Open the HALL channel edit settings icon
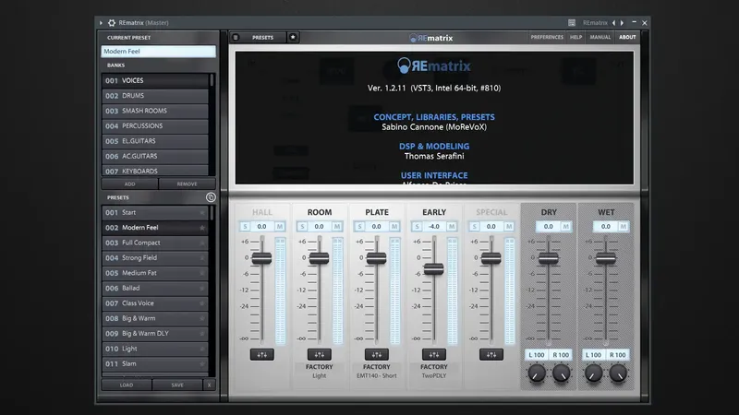 pos(262,354)
